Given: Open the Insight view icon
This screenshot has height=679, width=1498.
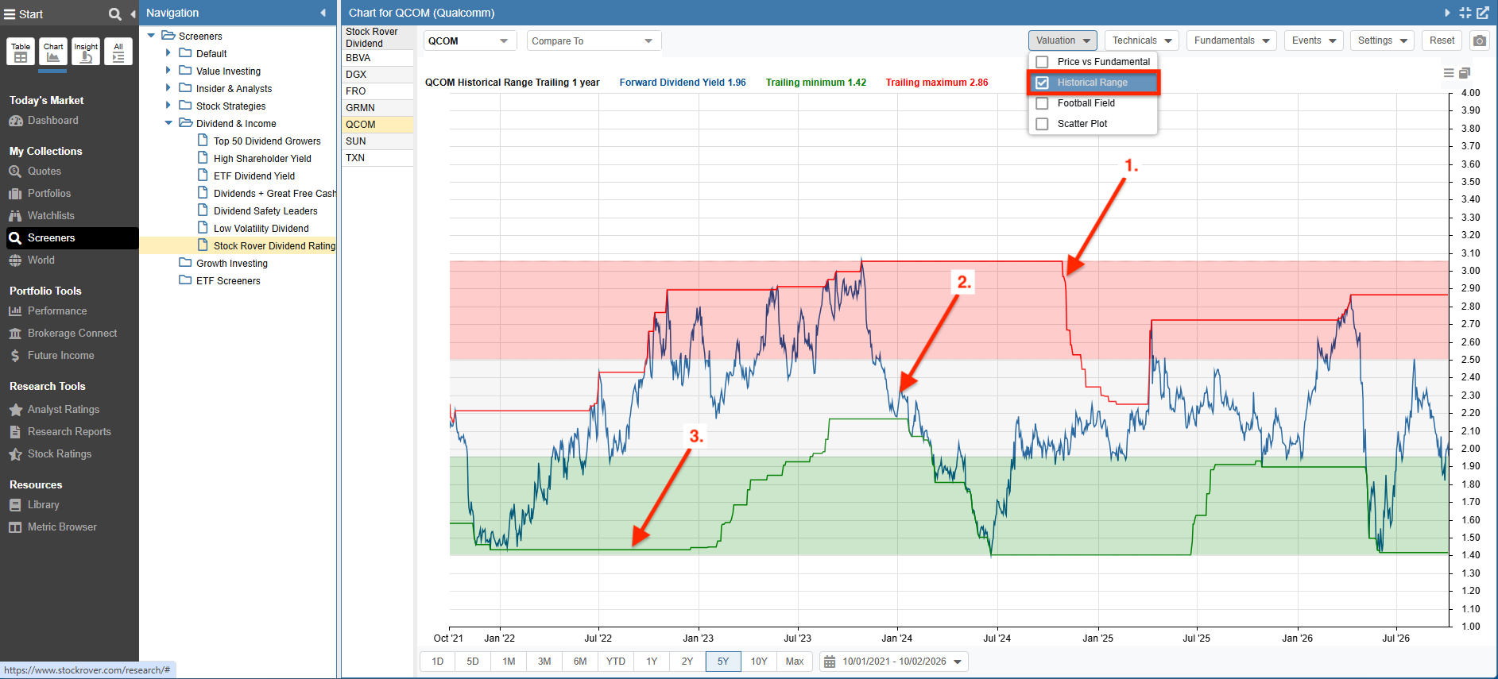Looking at the screenshot, I should tap(86, 52).
